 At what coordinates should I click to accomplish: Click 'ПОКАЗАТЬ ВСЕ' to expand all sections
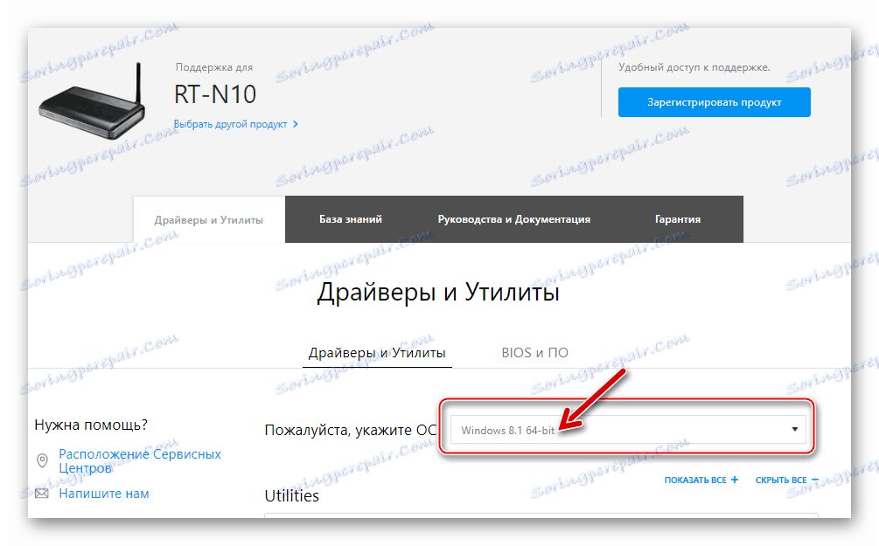point(701,480)
